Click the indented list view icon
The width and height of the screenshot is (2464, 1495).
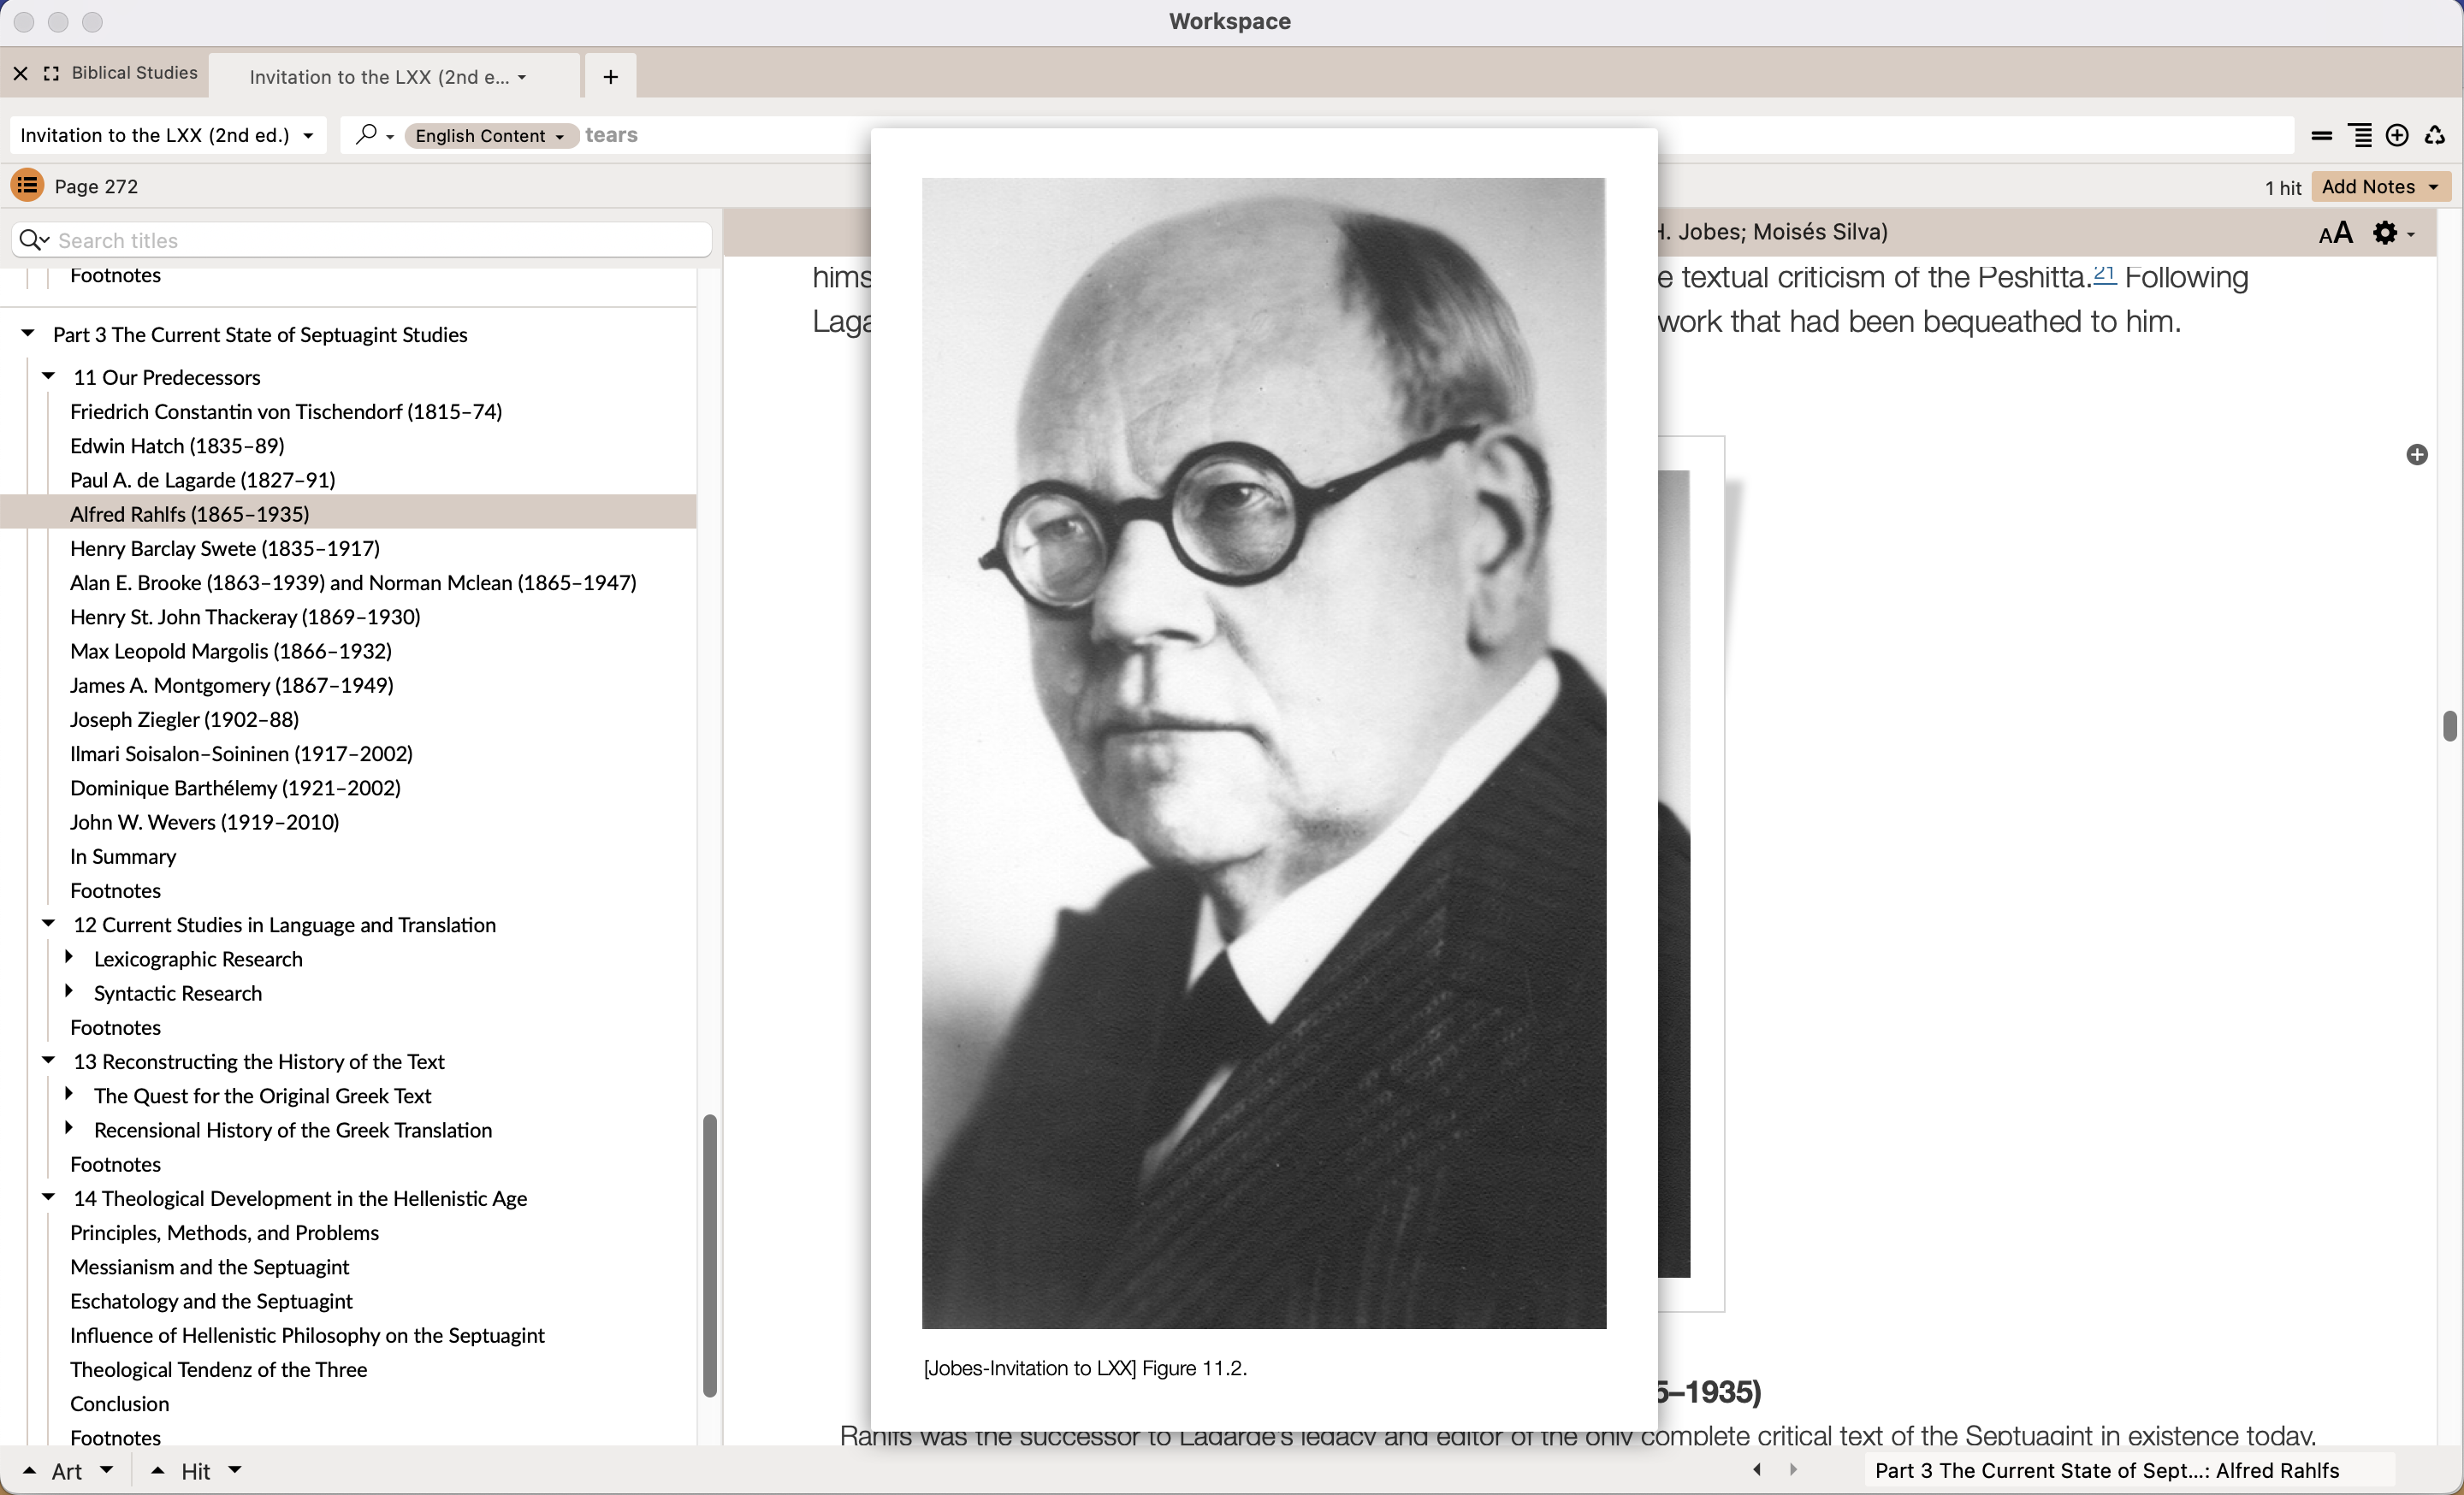(x=2360, y=136)
